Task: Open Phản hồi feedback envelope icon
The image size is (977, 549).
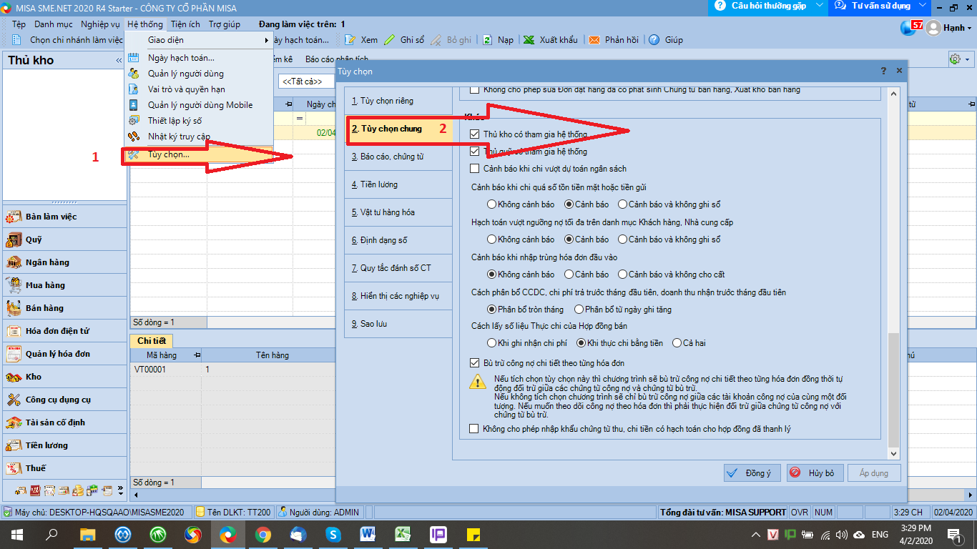Action: pos(594,40)
